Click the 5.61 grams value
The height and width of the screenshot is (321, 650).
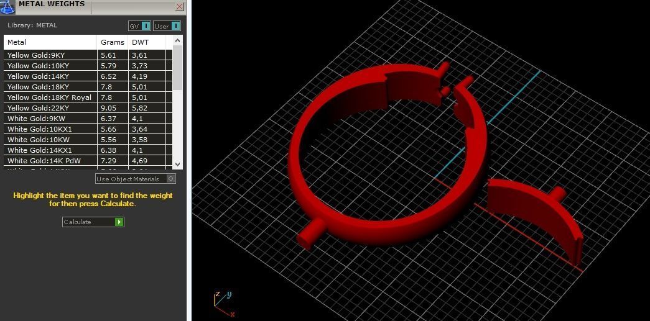point(109,55)
